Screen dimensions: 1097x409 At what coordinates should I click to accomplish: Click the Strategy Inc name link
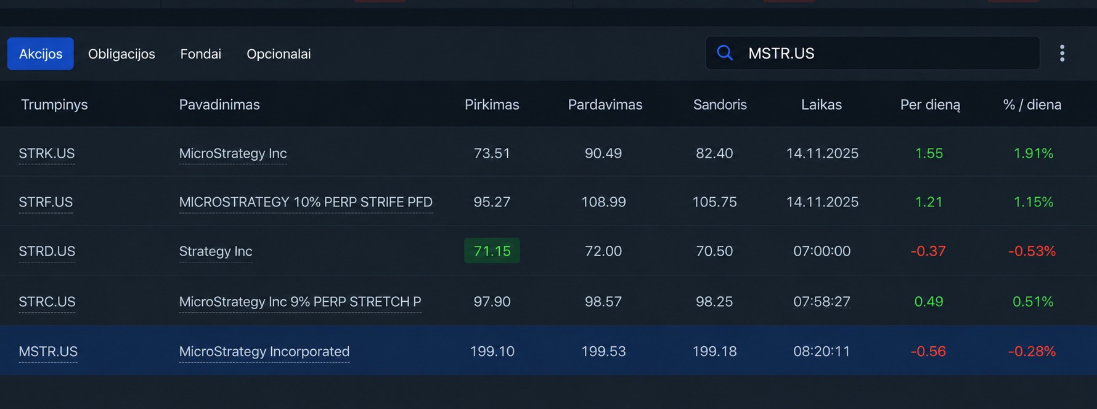(x=216, y=251)
